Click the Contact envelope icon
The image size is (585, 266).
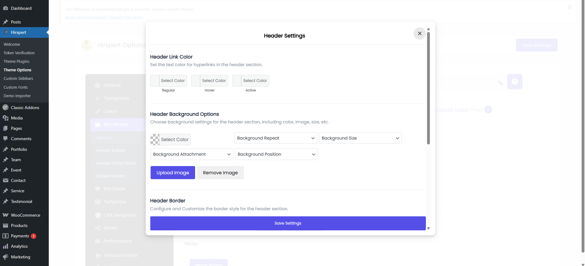pos(5,180)
